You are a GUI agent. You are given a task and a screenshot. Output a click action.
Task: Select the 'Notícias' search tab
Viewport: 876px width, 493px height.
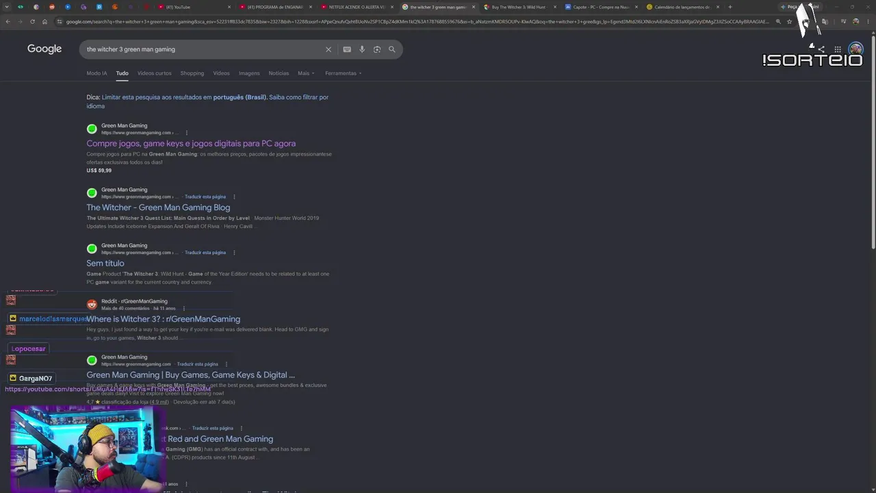[x=279, y=73]
